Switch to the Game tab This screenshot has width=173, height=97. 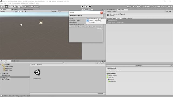point(15,9)
